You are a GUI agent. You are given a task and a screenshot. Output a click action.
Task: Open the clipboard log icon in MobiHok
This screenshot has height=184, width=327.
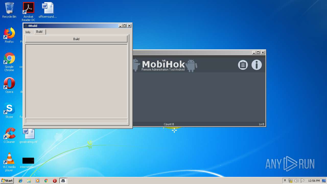[x=243, y=65]
